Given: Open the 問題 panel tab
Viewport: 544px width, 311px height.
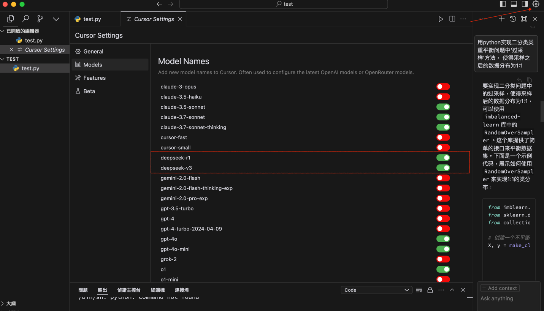Looking at the screenshot, I should (x=83, y=290).
